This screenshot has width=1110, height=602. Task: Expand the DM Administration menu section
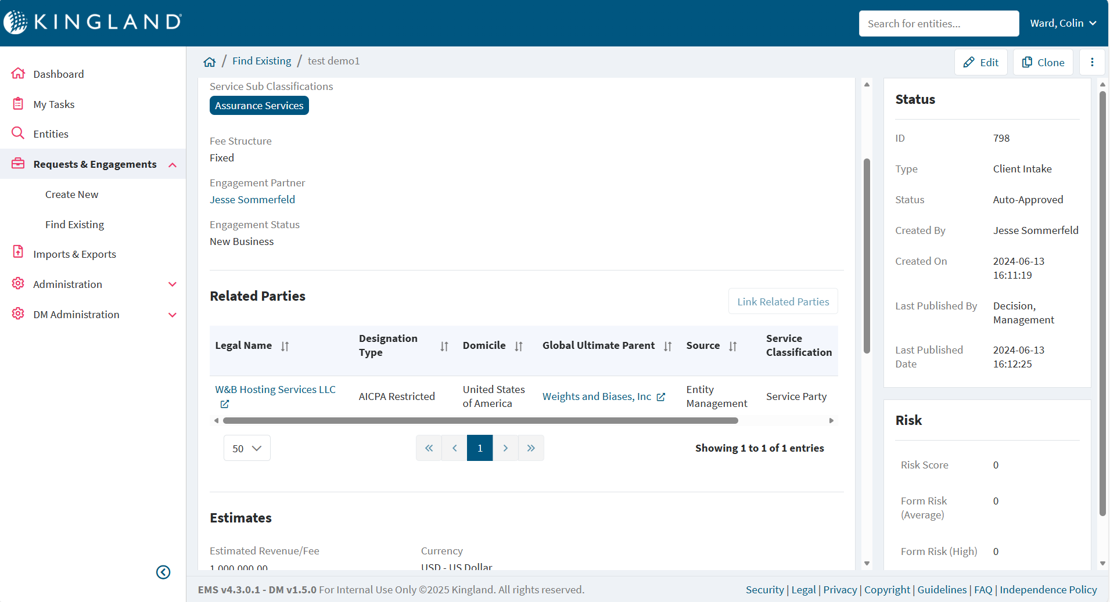click(172, 315)
